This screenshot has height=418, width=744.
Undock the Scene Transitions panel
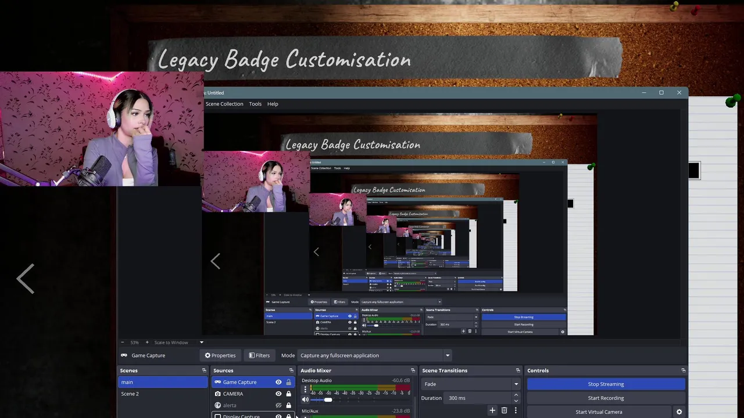tap(518, 370)
